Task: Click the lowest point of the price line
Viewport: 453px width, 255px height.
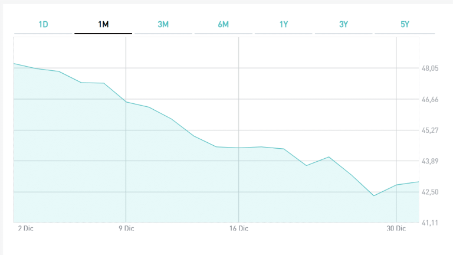Action: (x=374, y=195)
